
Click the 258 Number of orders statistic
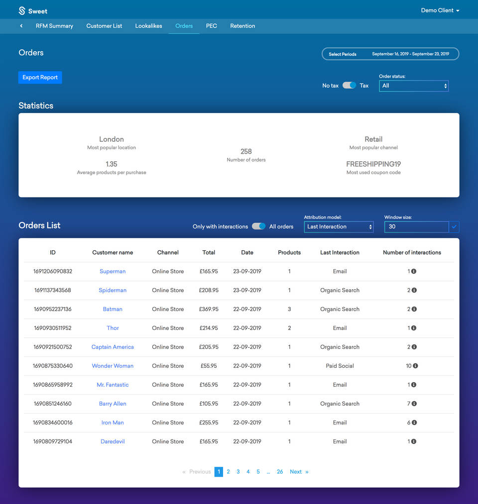[246, 151]
